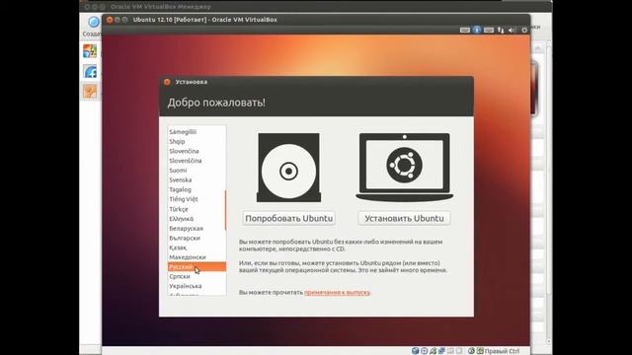
Task: Click the CD disc icon above Попробовать Ubuntu
Action: (x=288, y=168)
